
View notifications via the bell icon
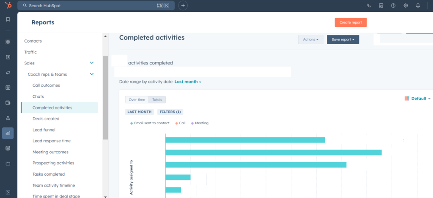(x=418, y=5)
